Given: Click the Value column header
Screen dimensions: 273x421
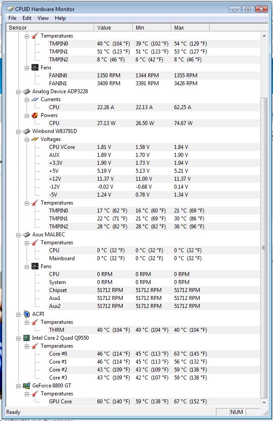Looking at the screenshot, I should 113,27.
